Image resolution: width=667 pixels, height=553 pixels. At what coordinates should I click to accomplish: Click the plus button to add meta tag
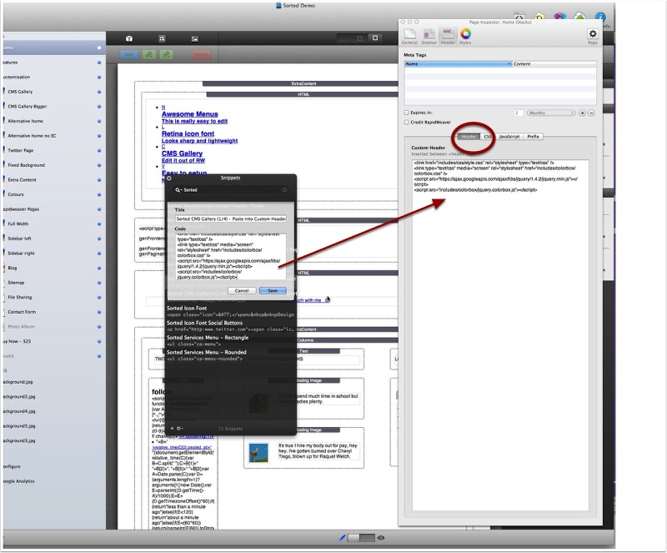pyautogui.click(x=582, y=113)
